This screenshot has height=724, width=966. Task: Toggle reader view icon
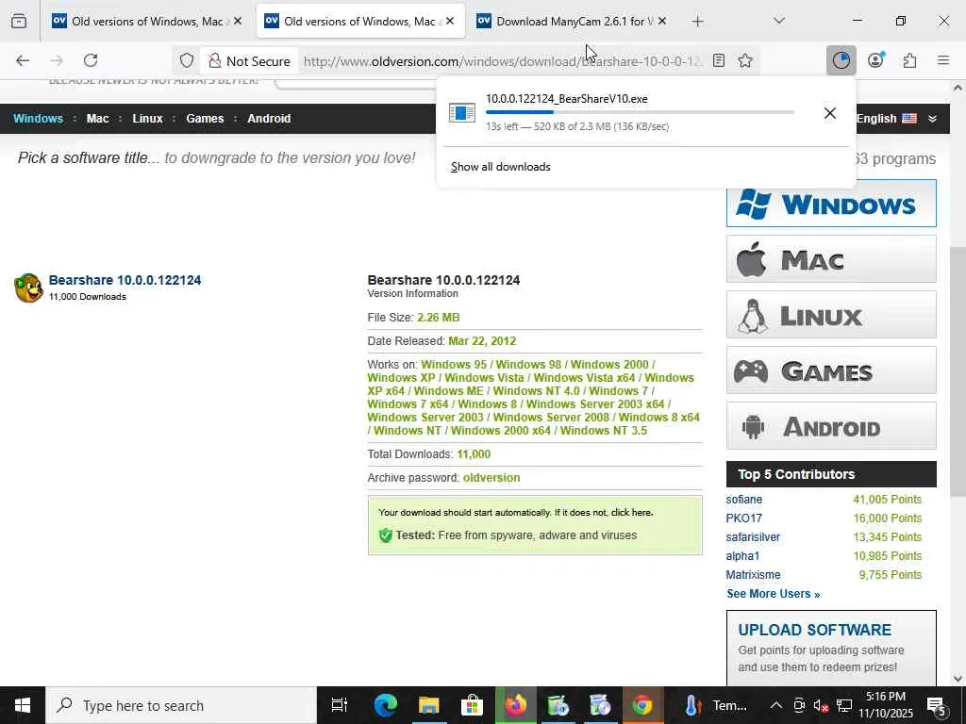tap(718, 60)
